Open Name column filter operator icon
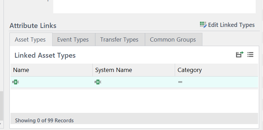This screenshot has height=130, width=263. [x=16, y=82]
